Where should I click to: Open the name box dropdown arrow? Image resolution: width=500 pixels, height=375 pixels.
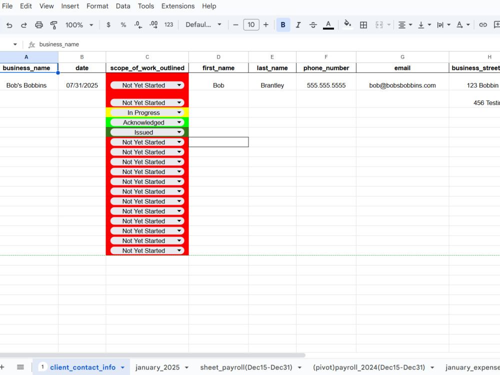point(15,44)
